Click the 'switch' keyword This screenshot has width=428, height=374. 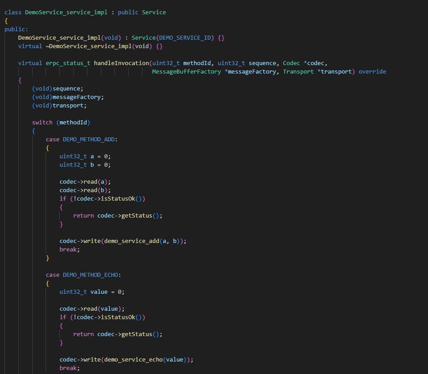(42, 123)
